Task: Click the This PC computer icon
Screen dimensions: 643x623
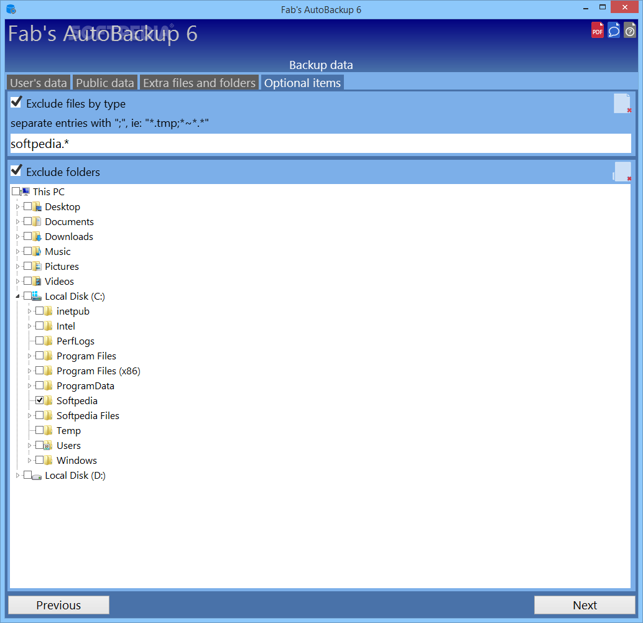Action: (25, 192)
